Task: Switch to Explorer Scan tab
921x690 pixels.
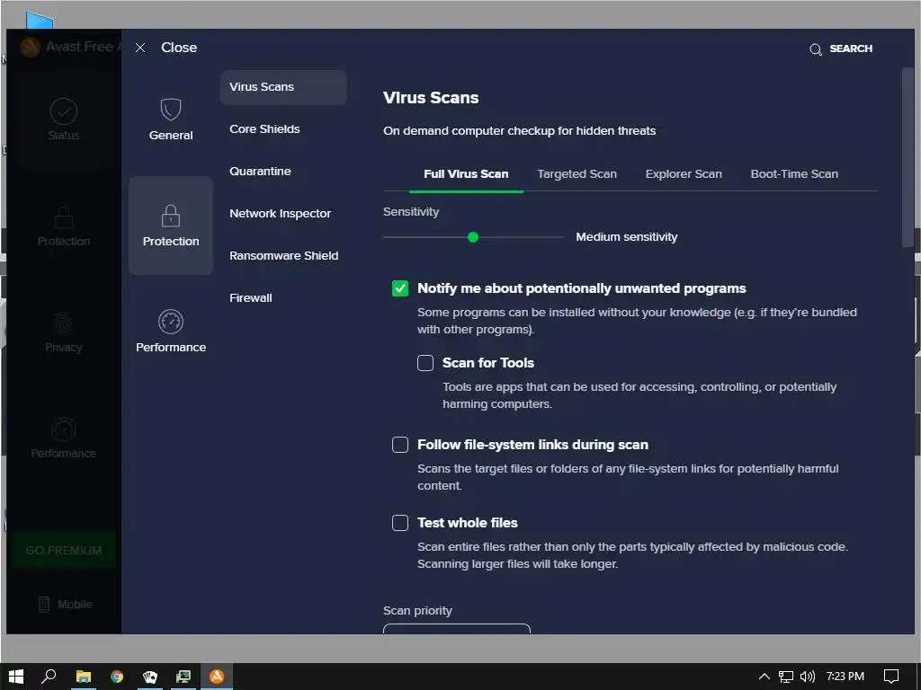Action: click(684, 174)
